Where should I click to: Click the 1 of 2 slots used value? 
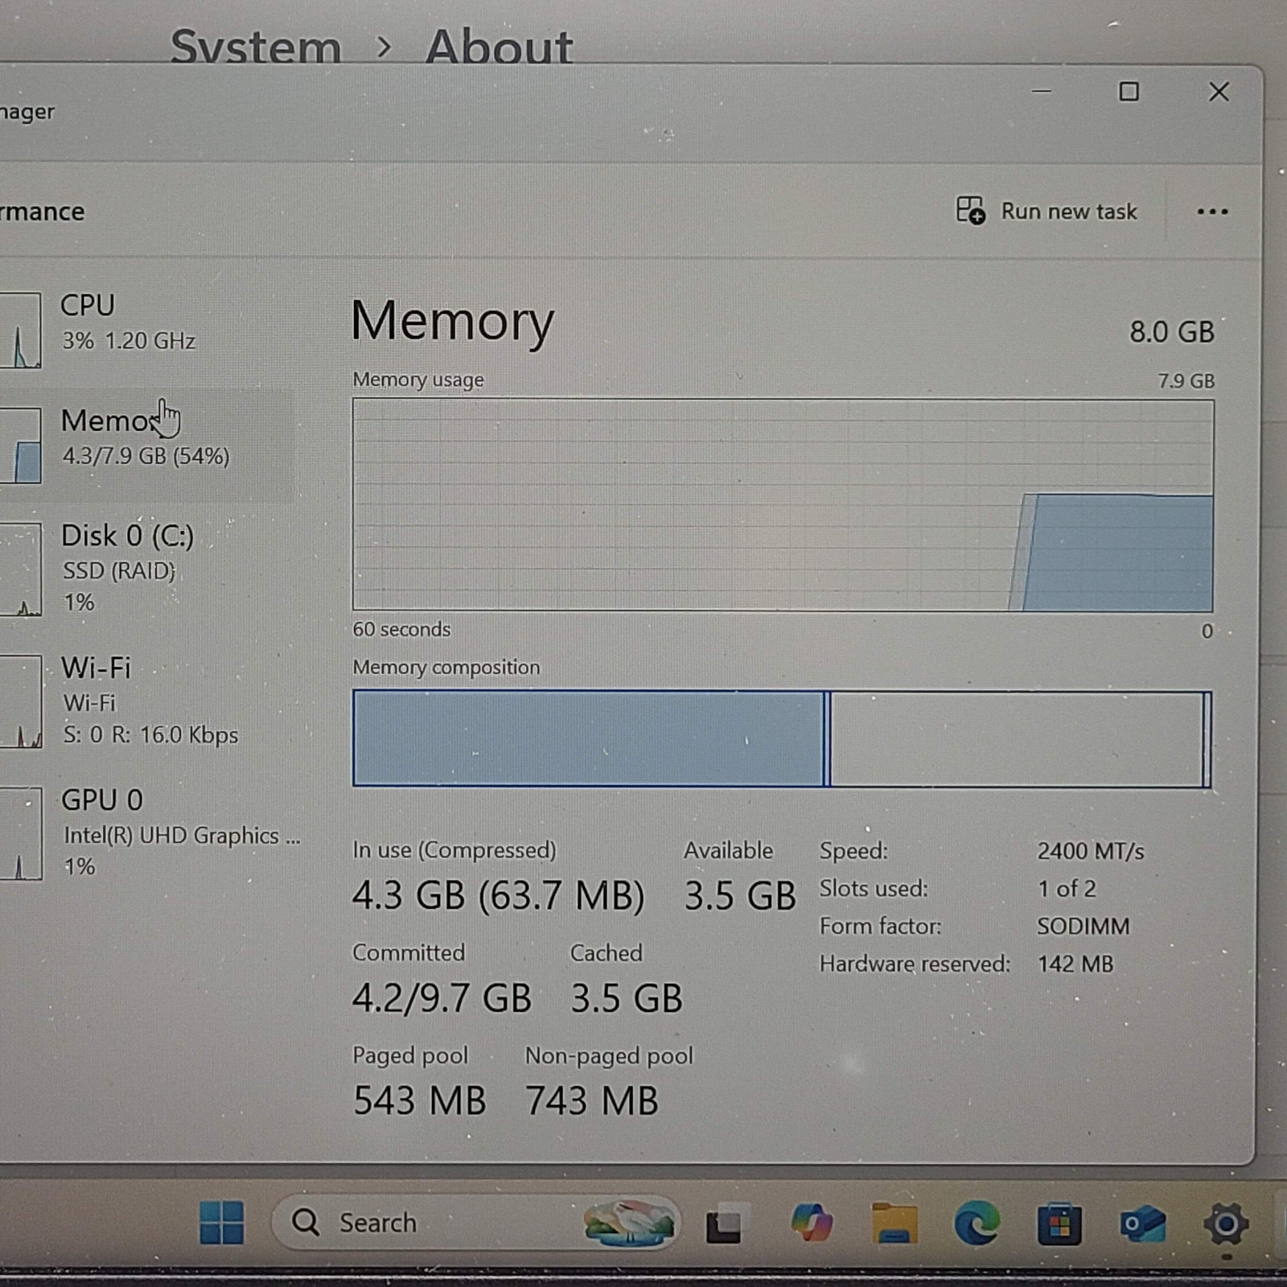1067,889
